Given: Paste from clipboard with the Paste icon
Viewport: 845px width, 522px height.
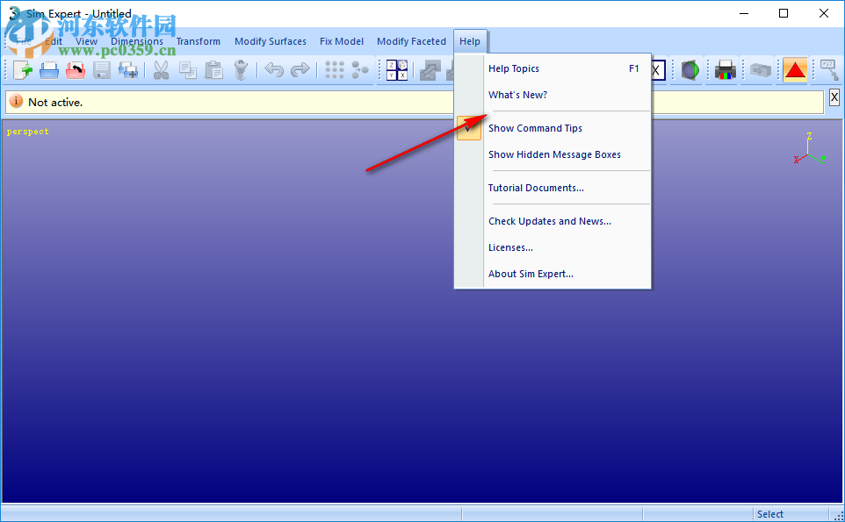Looking at the screenshot, I should coord(213,70).
